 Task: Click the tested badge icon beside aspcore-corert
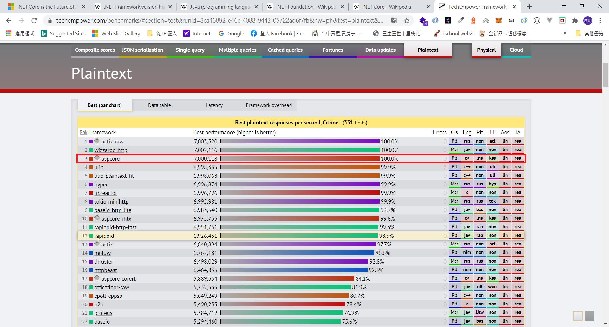tap(97, 278)
